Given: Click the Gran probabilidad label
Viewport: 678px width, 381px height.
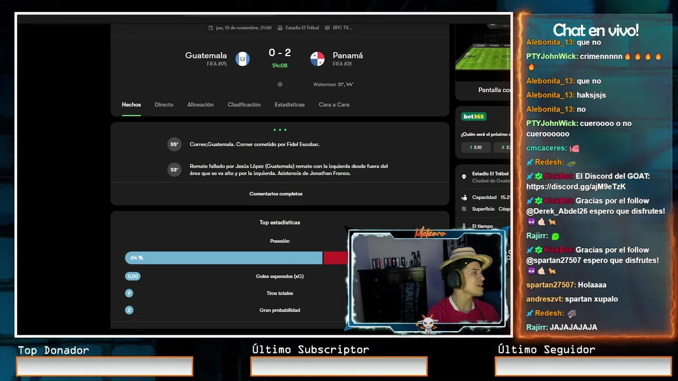Looking at the screenshot, I should 280,310.
